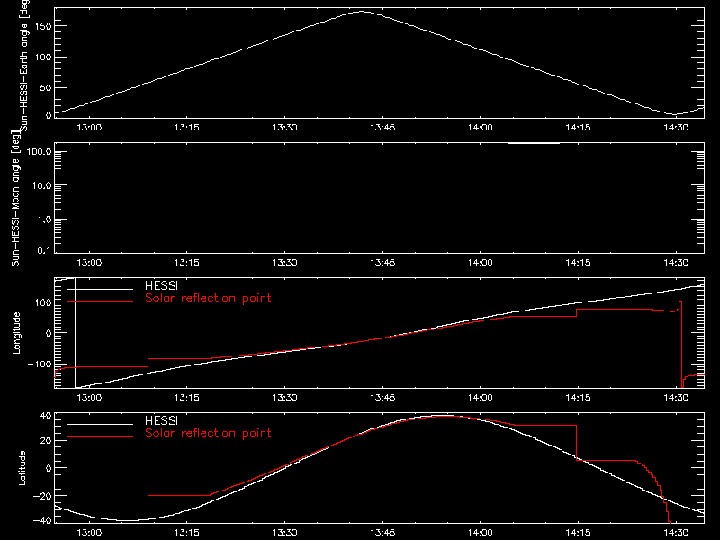Click the '150' y-axis label of the Earth angle plot
Screen dimensions: 720x540
[x=43, y=26]
